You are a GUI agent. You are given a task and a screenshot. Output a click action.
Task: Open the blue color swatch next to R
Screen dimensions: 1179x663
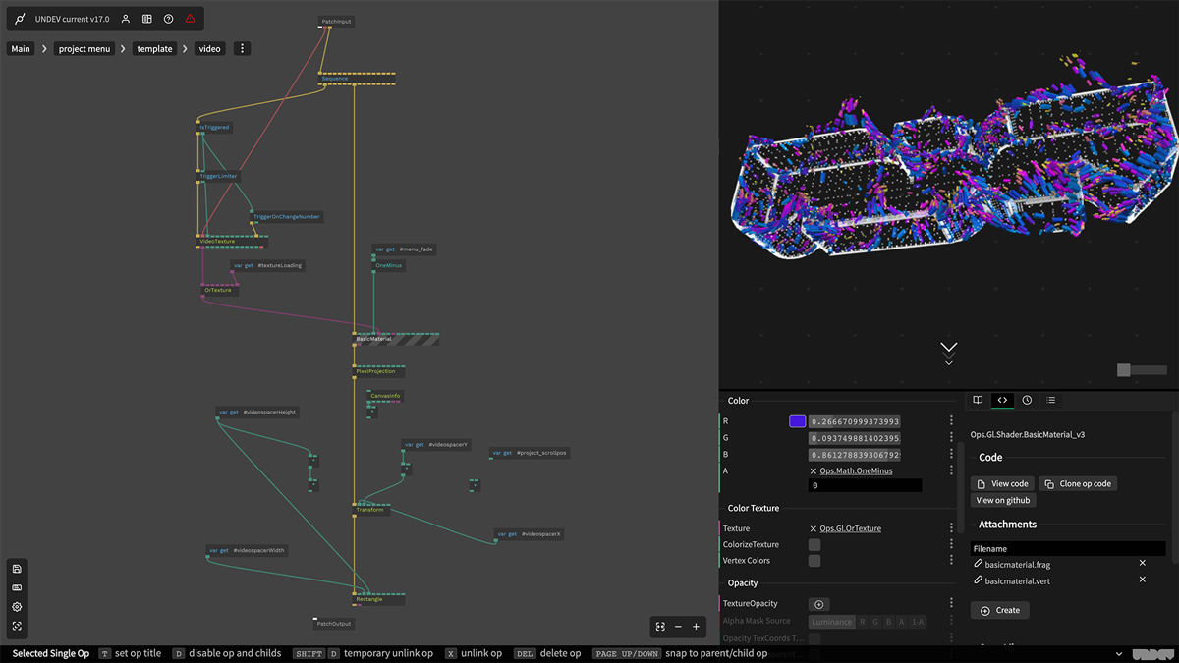(797, 421)
